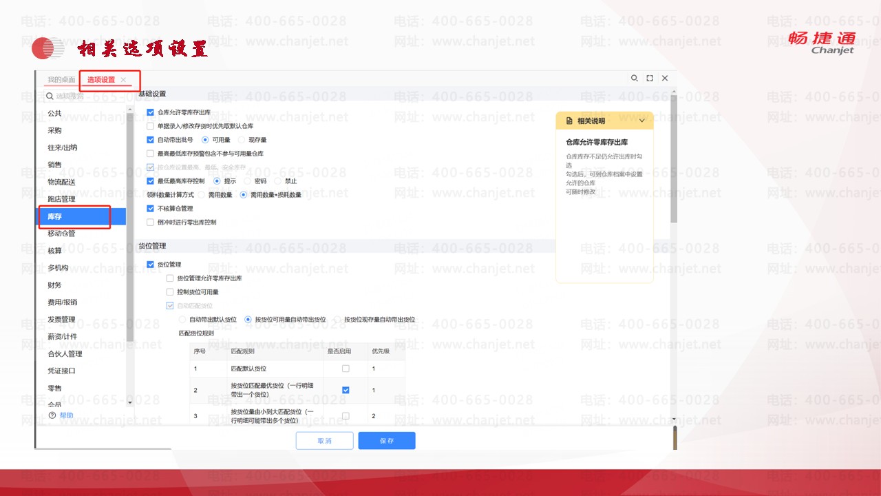881x496 pixels.
Task: Disable the 按货位匹配最优货位 rule checkbox
Action: tap(346, 390)
